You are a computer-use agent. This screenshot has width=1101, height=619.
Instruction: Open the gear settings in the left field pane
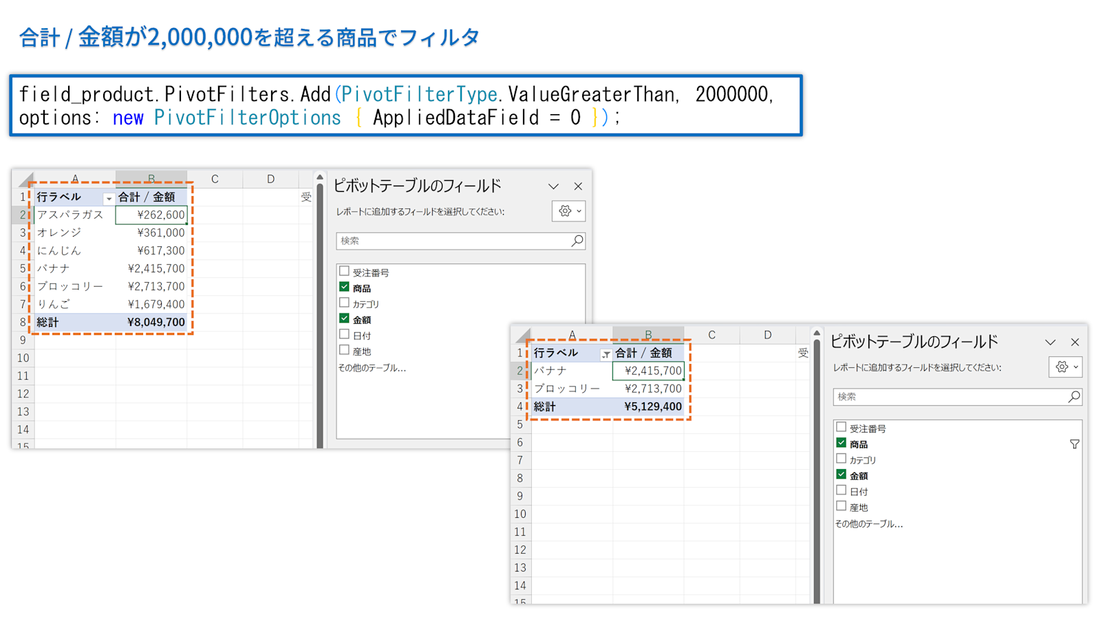(568, 211)
